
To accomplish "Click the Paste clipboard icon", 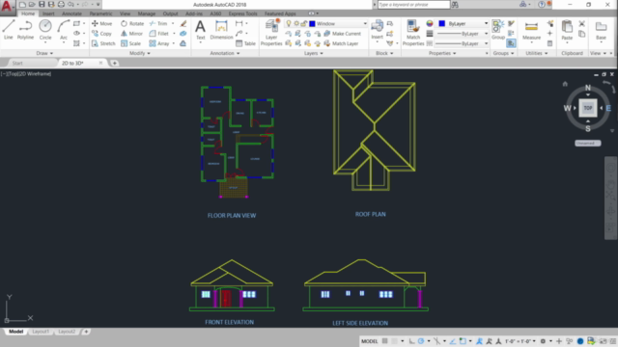I will (567, 30).
